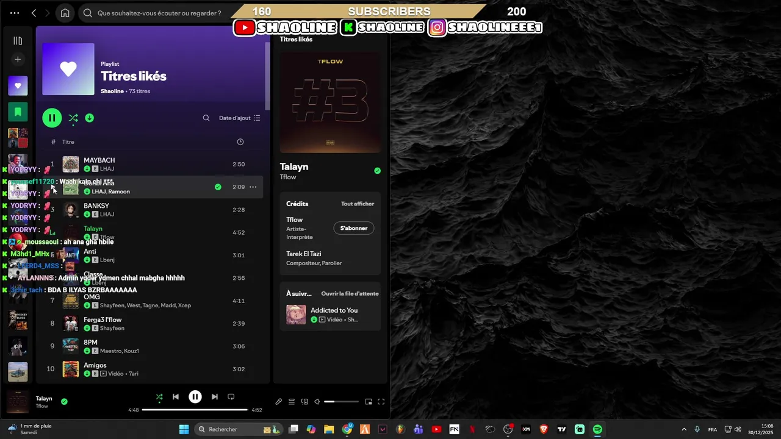
Task: Skip to next track in player bar
Action: click(x=214, y=397)
